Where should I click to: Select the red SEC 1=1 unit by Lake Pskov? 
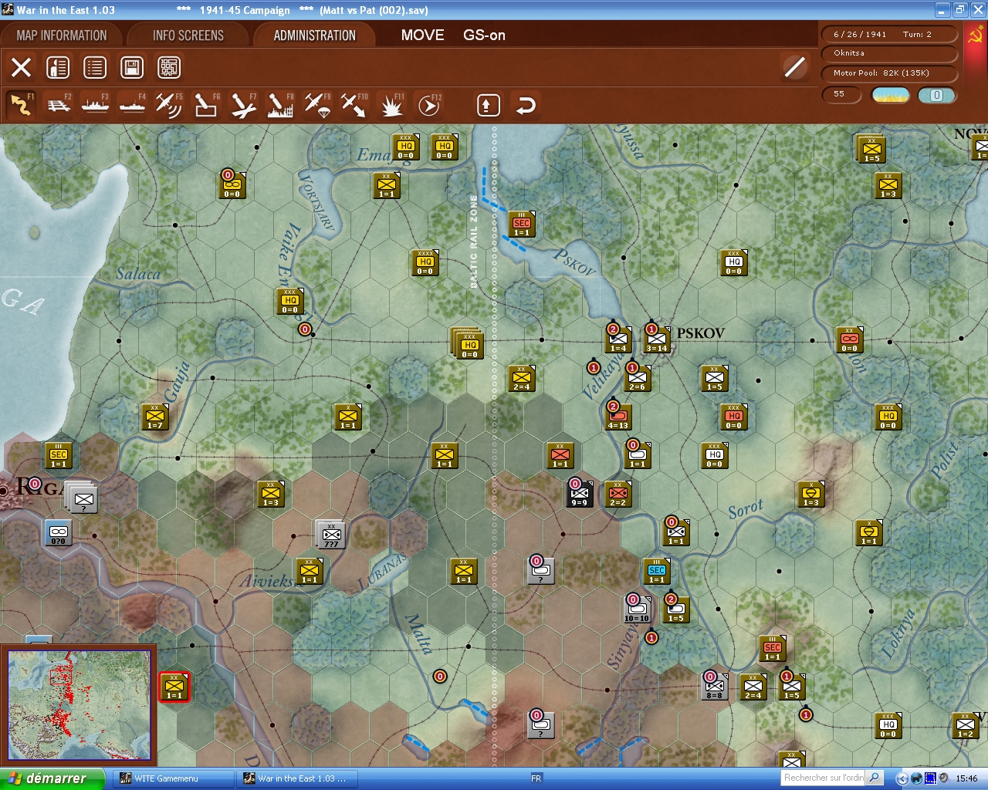coord(522,224)
